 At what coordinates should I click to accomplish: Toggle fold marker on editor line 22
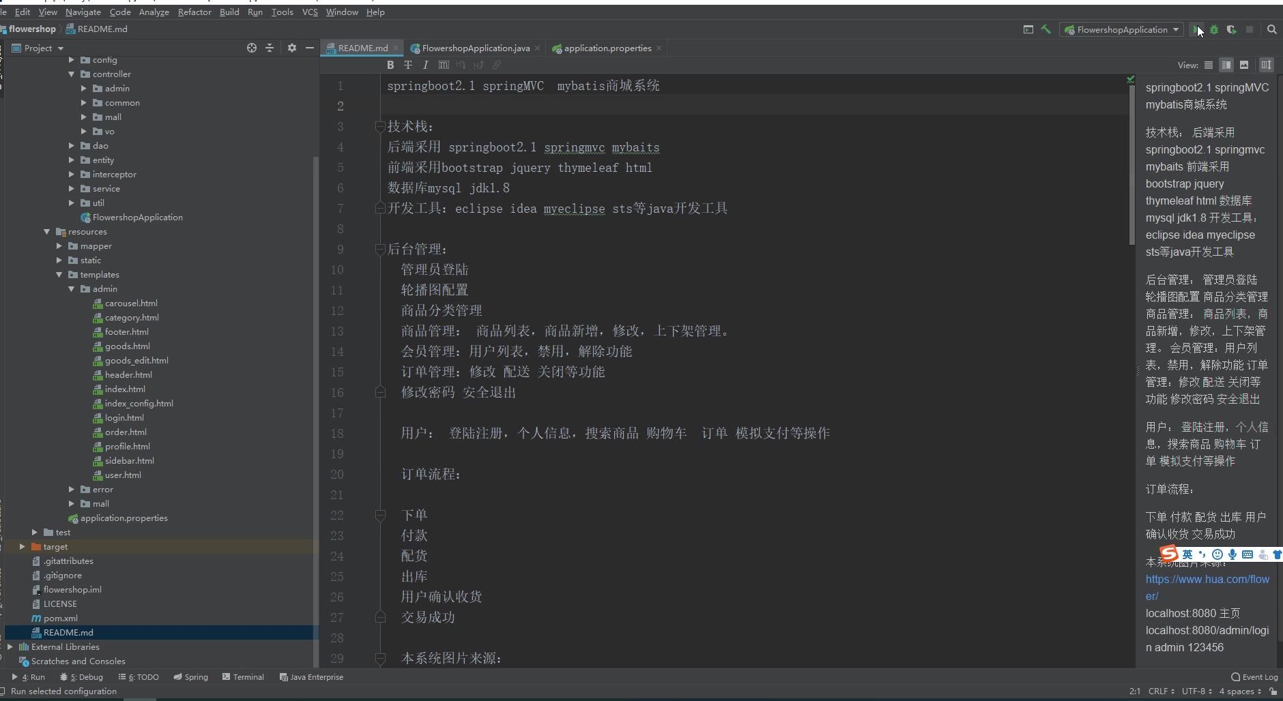[381, 516]
